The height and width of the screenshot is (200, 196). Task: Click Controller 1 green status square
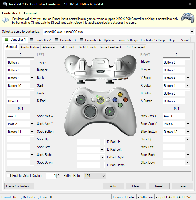[7, 39]
